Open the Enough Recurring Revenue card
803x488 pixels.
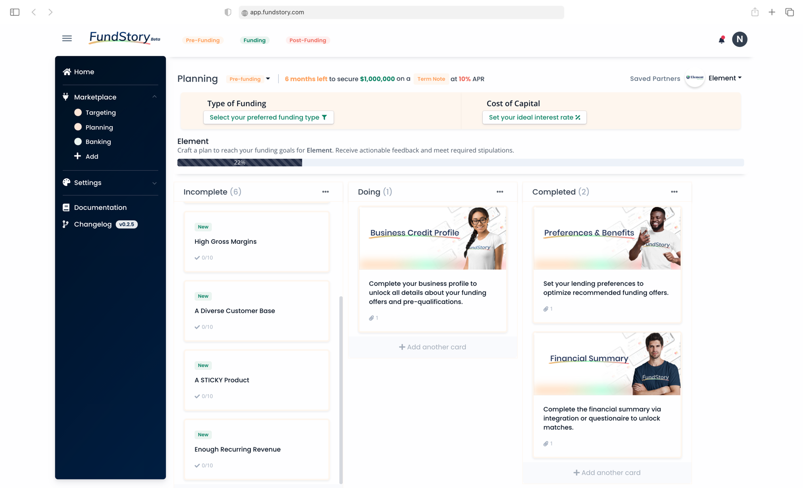tap(257, 450)
